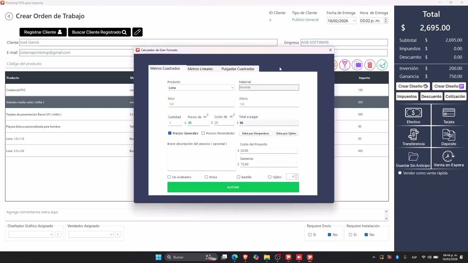The width and height of the screenshot is (468, 263).
Task: Click Crear Diseño button with colorful icon
Action: pyautogui.click(x=413, y=86)
